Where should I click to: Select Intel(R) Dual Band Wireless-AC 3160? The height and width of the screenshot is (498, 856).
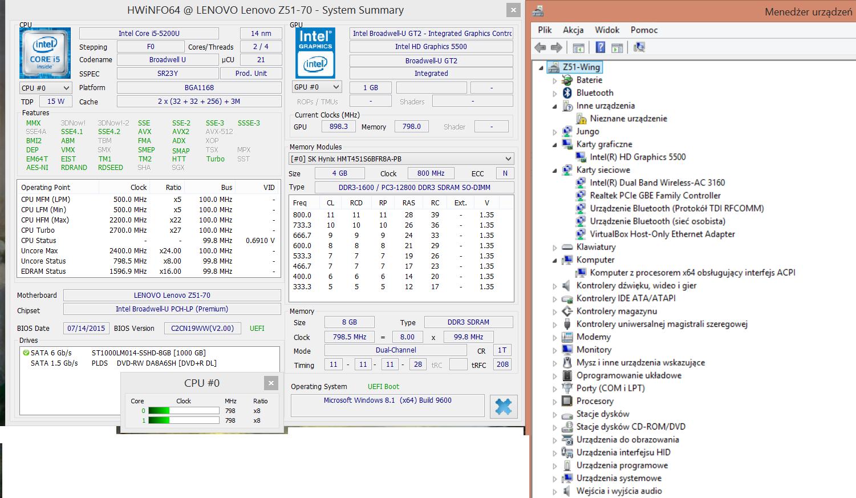click(x=657, y=183)
